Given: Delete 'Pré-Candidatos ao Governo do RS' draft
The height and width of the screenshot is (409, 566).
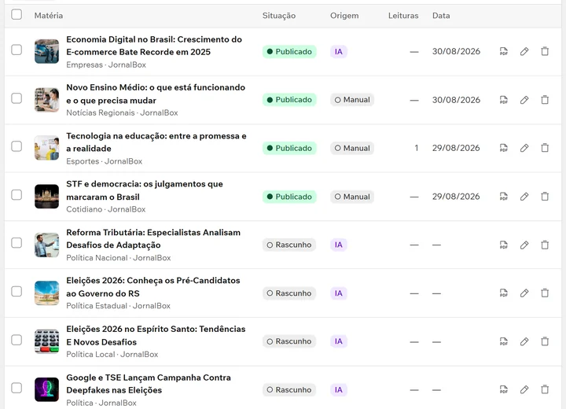Looking at the screenshot, I should pos(545,293).
